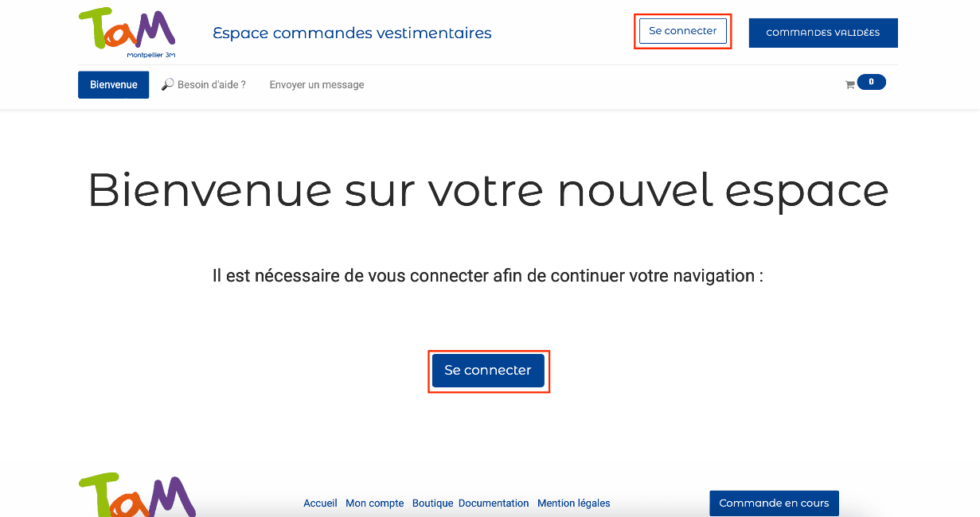Click the top Se connecter button
980x517 pixels.
pos(682,30)
